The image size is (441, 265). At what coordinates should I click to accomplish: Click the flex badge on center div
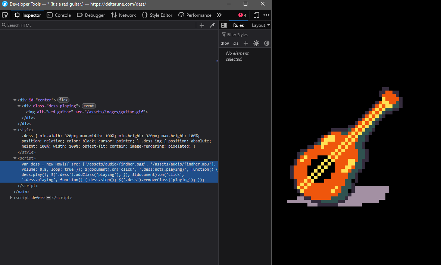pos(63,100)
